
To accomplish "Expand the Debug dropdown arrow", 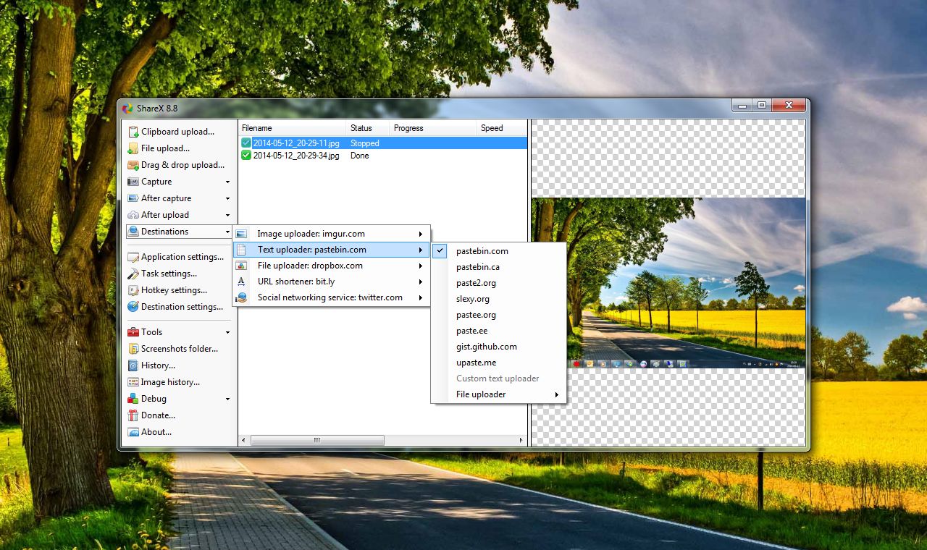I will click(227, 399).
